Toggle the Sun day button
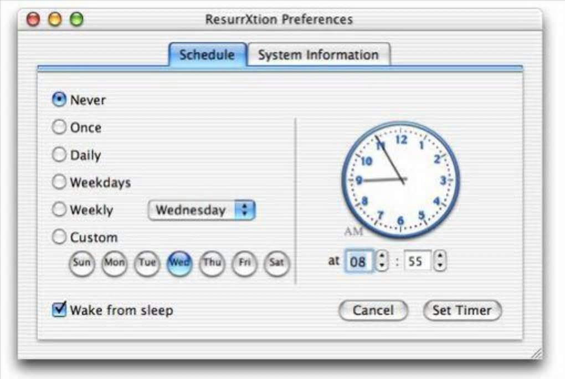The image size is (565, 379). click(x=82, y=263)
